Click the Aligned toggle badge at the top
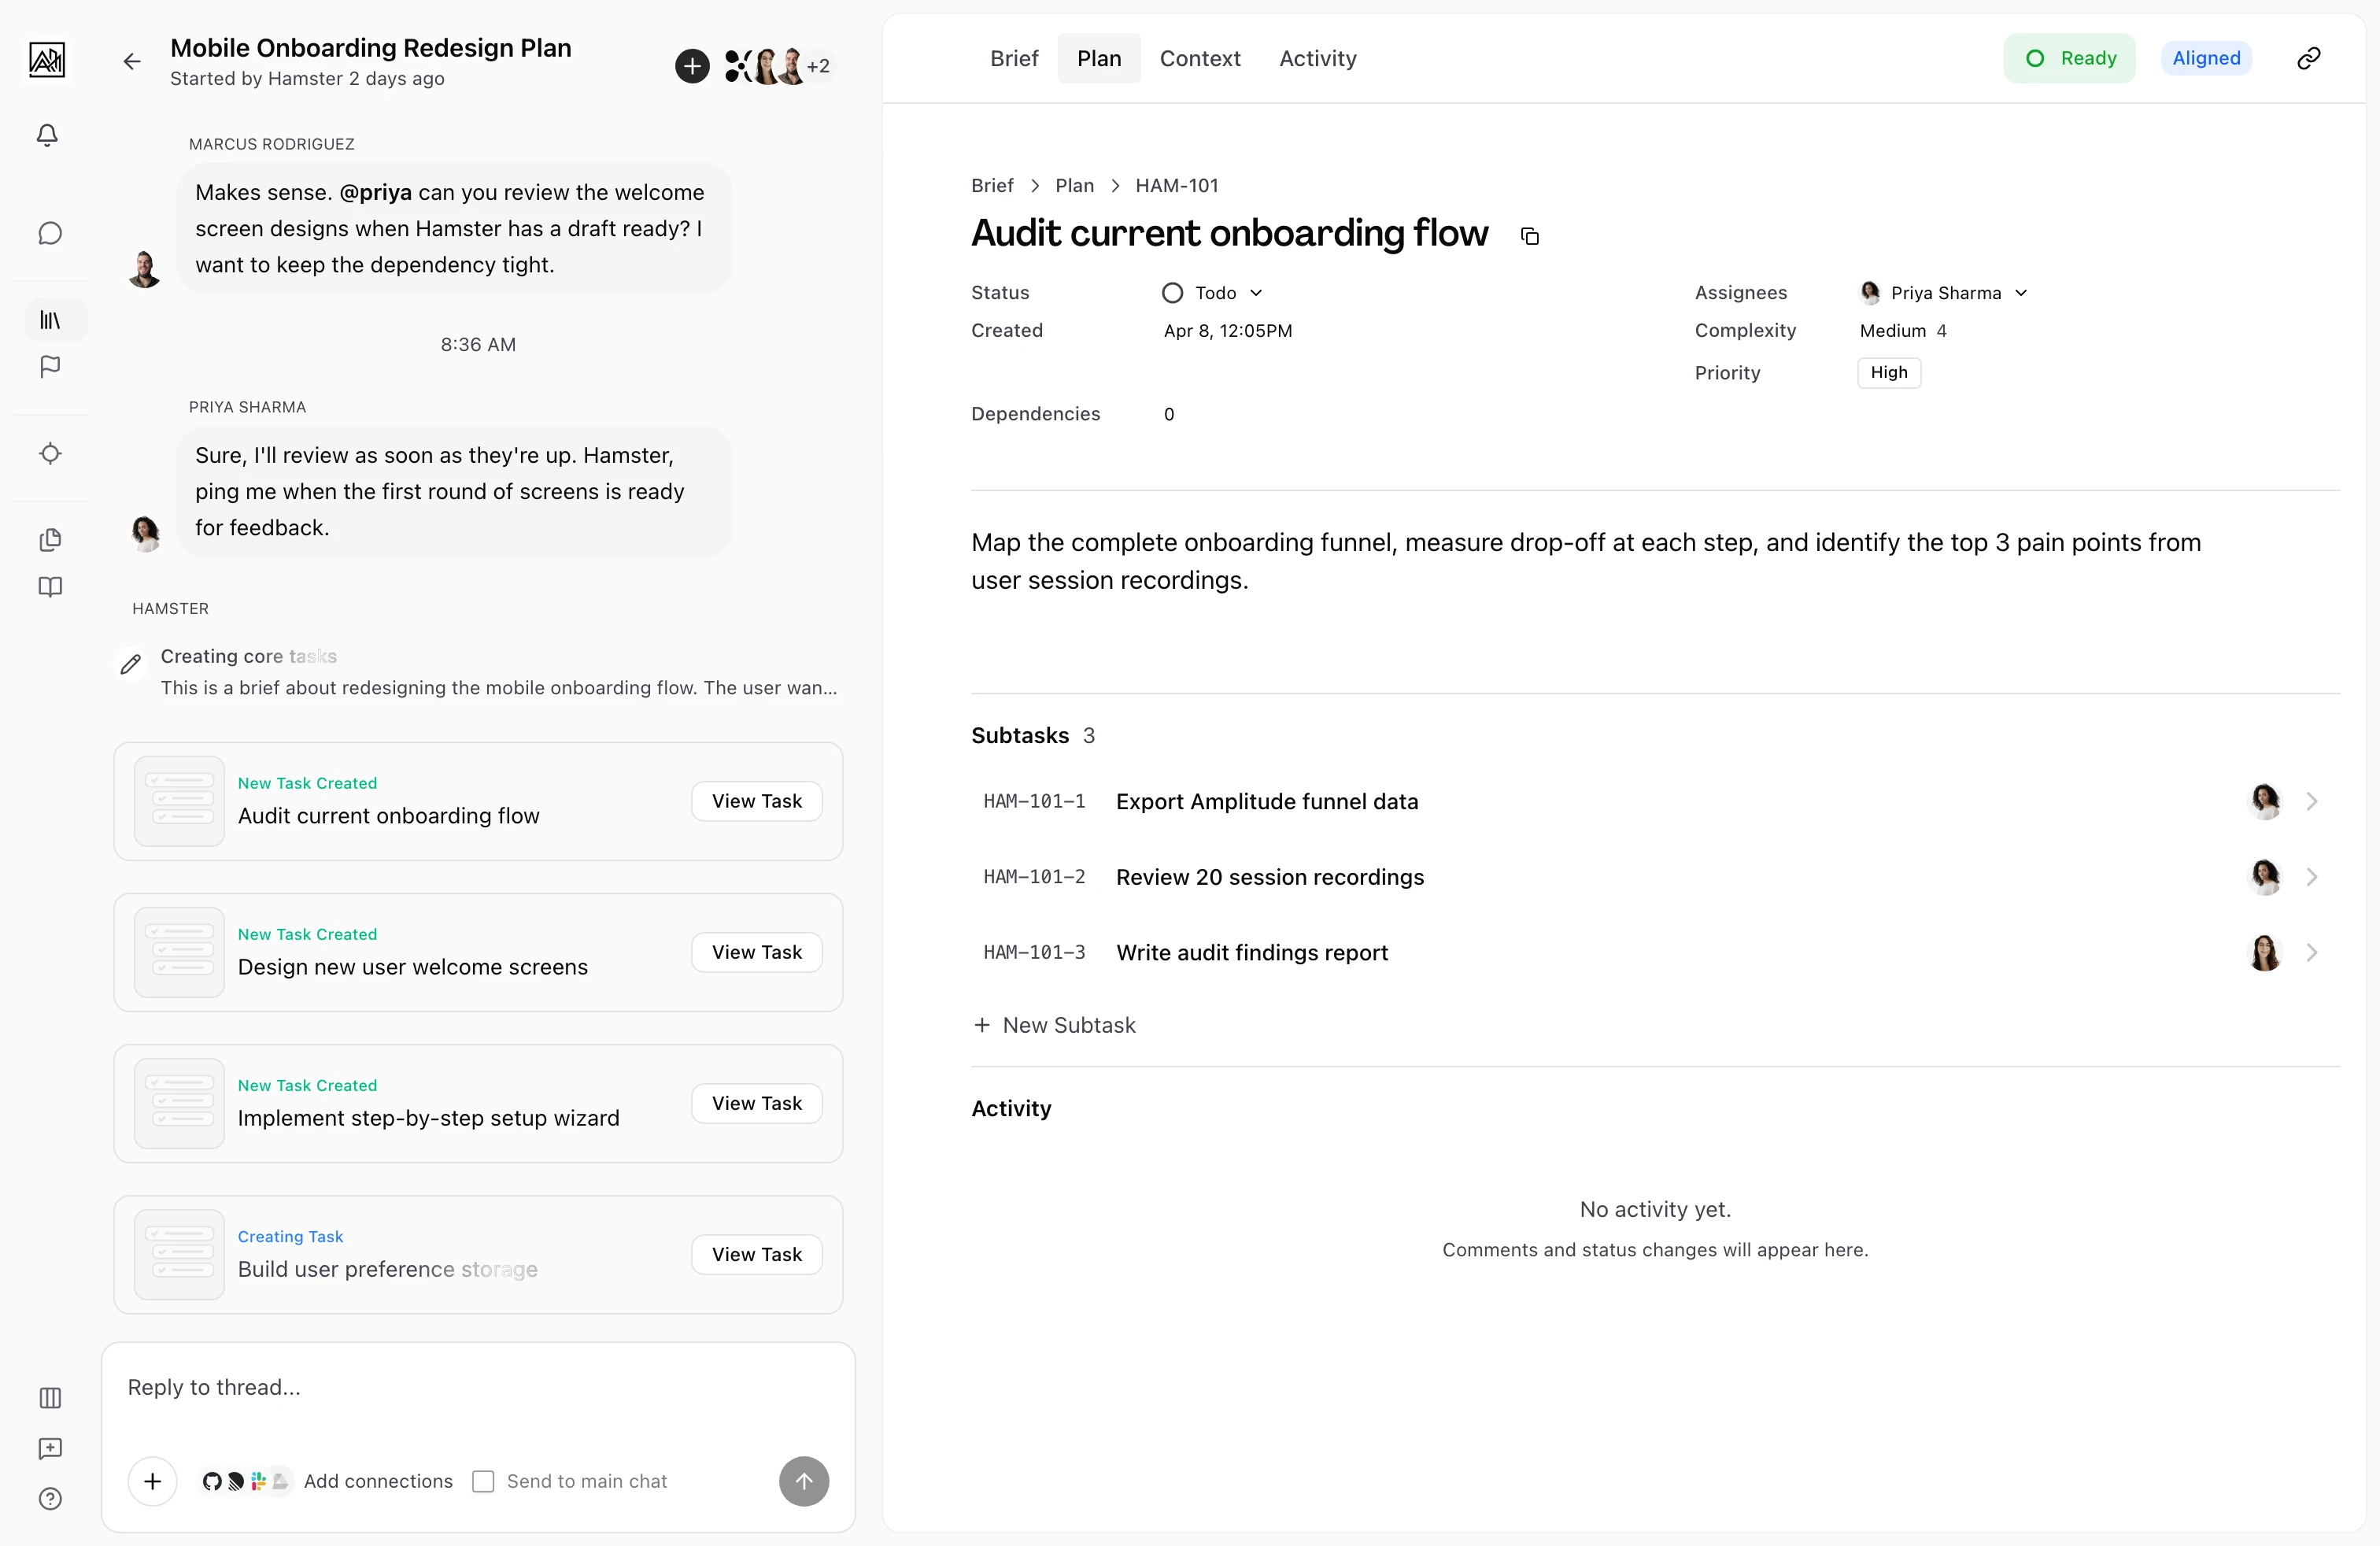The width and height of the screenshot is (2380, 1546). coord(2206,57)
